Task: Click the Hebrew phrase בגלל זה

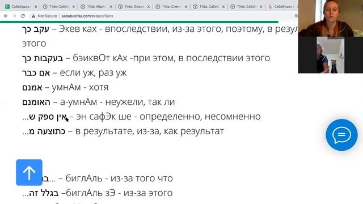Action: (x=40, y=193)
